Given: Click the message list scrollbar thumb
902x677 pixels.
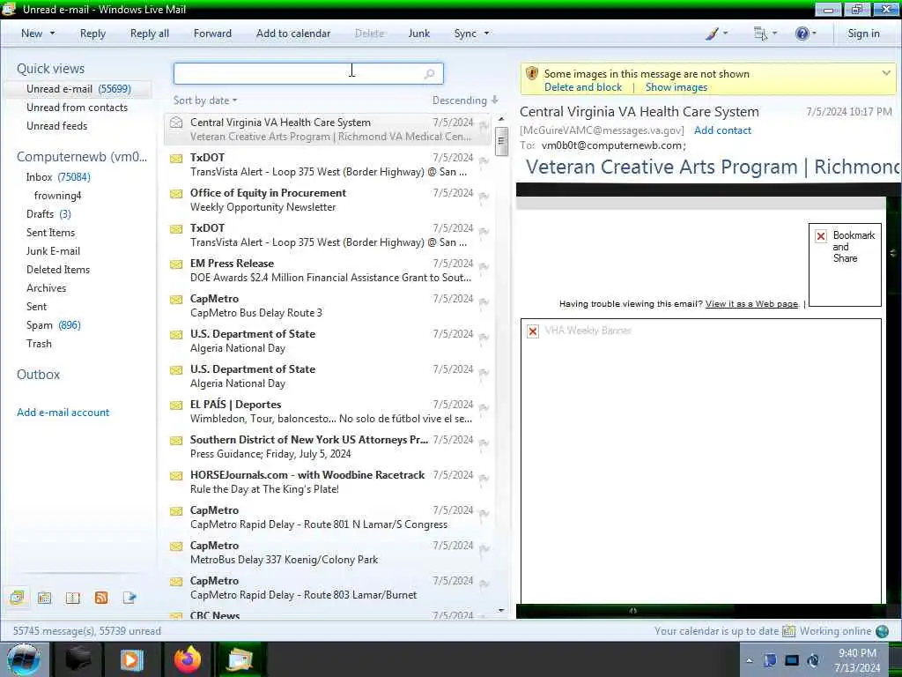Looking at the screenshot, I should coord(501,142).
